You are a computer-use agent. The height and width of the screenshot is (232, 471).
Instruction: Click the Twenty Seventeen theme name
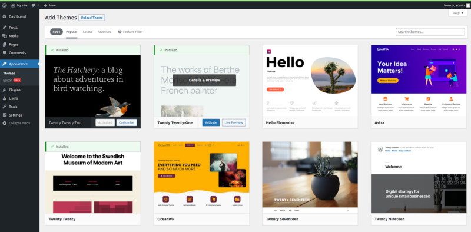283,219
